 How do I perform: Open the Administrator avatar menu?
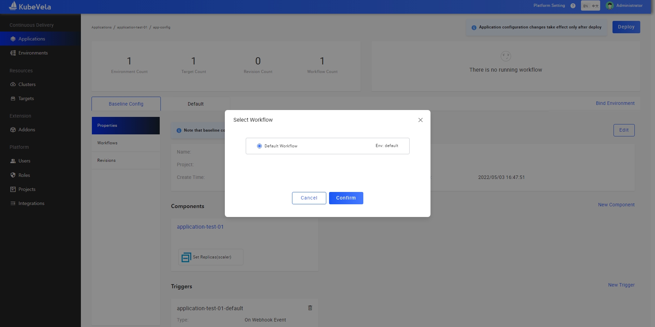tap(609, 6)
